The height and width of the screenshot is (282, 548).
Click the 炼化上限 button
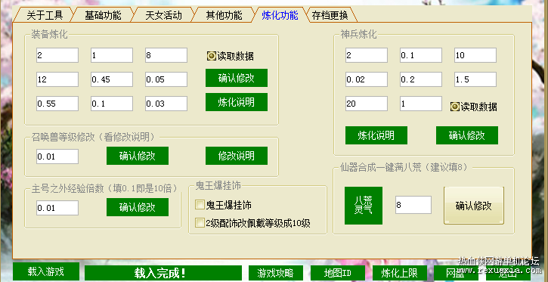(400, 273)
